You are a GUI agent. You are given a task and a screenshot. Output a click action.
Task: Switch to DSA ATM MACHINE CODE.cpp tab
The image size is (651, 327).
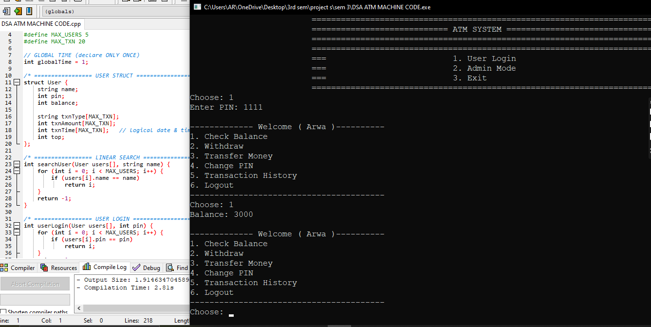pyautogui.click(x=41, y=23)
